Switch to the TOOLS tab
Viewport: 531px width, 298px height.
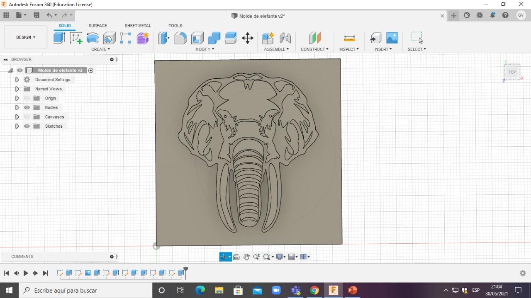tap(175, 26)
